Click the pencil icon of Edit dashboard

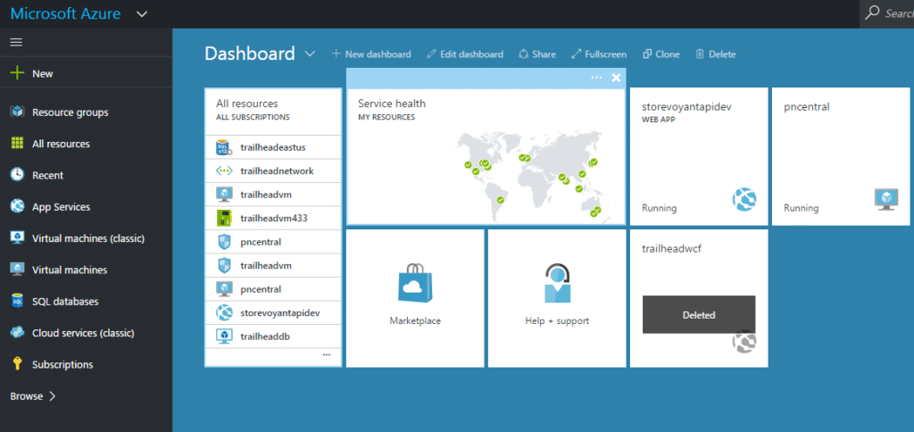click(431, 54)
